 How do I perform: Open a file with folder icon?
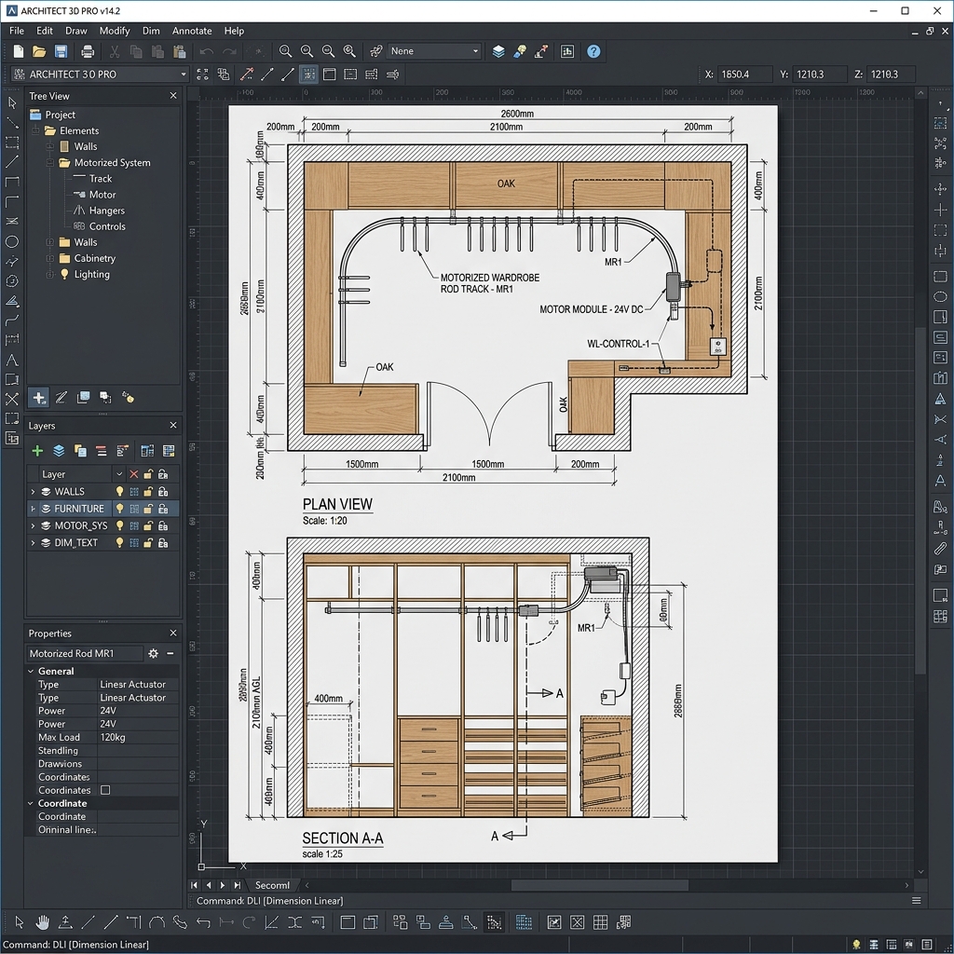[x=39, y=52]
